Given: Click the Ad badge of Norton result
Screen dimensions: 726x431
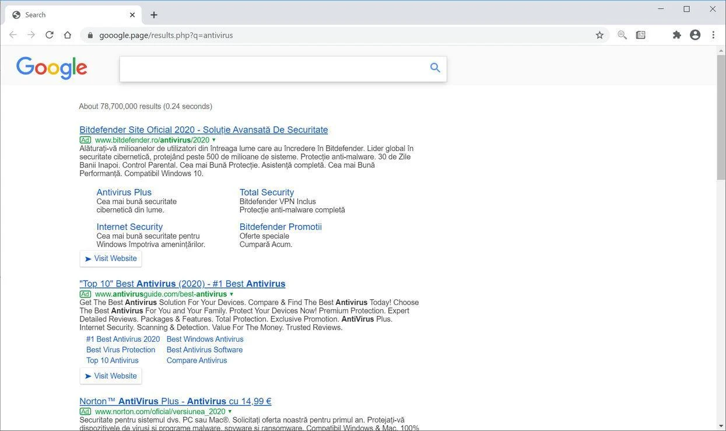Looking at the screenshot, I should pyautogui.click(x=85, y=412).
